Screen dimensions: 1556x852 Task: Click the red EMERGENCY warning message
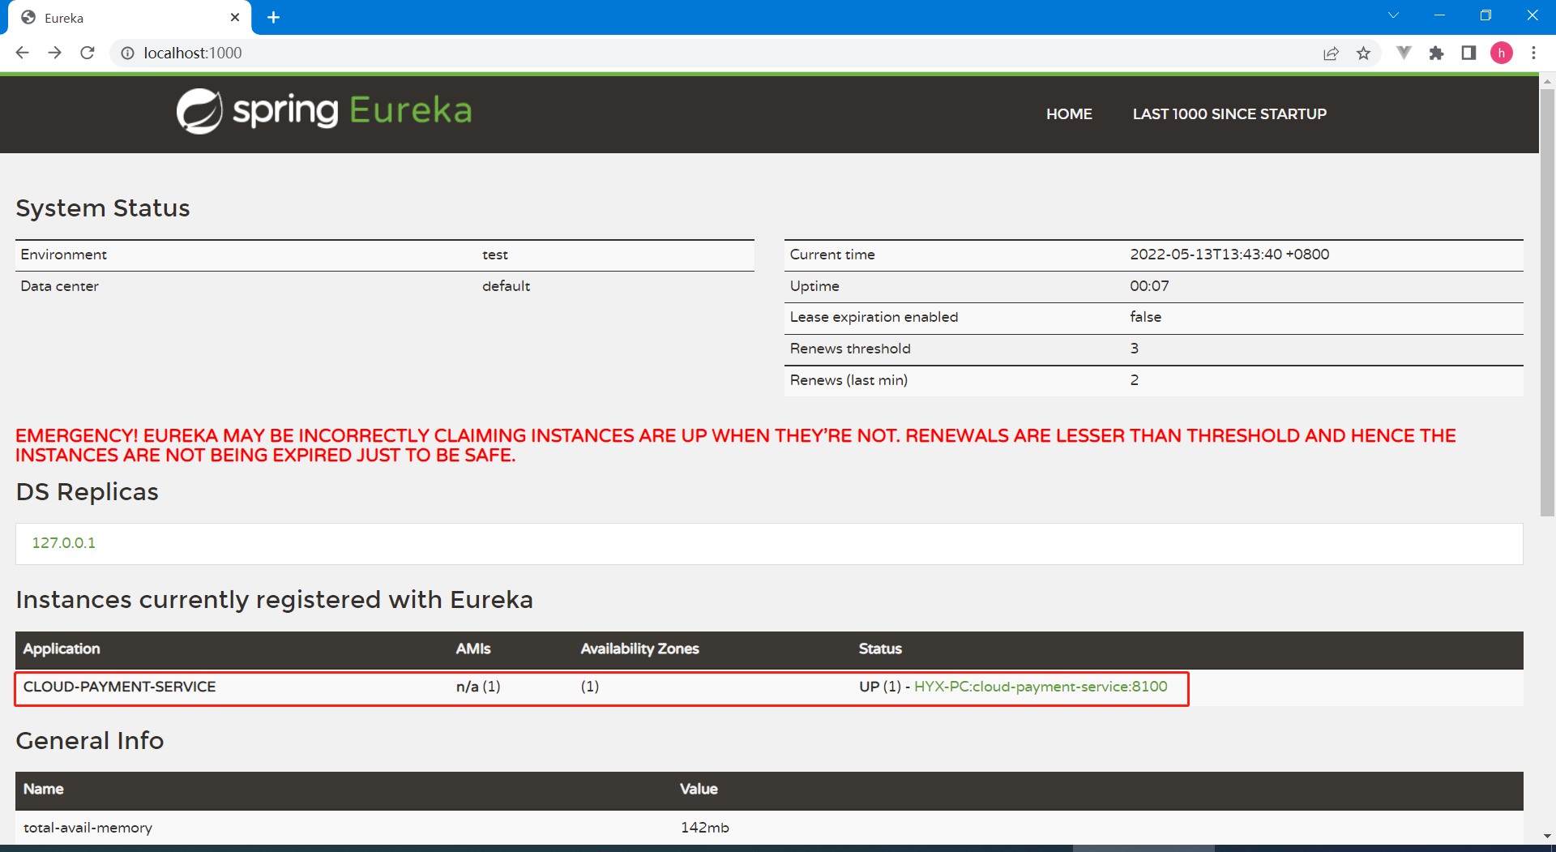[x=736, y=446]
